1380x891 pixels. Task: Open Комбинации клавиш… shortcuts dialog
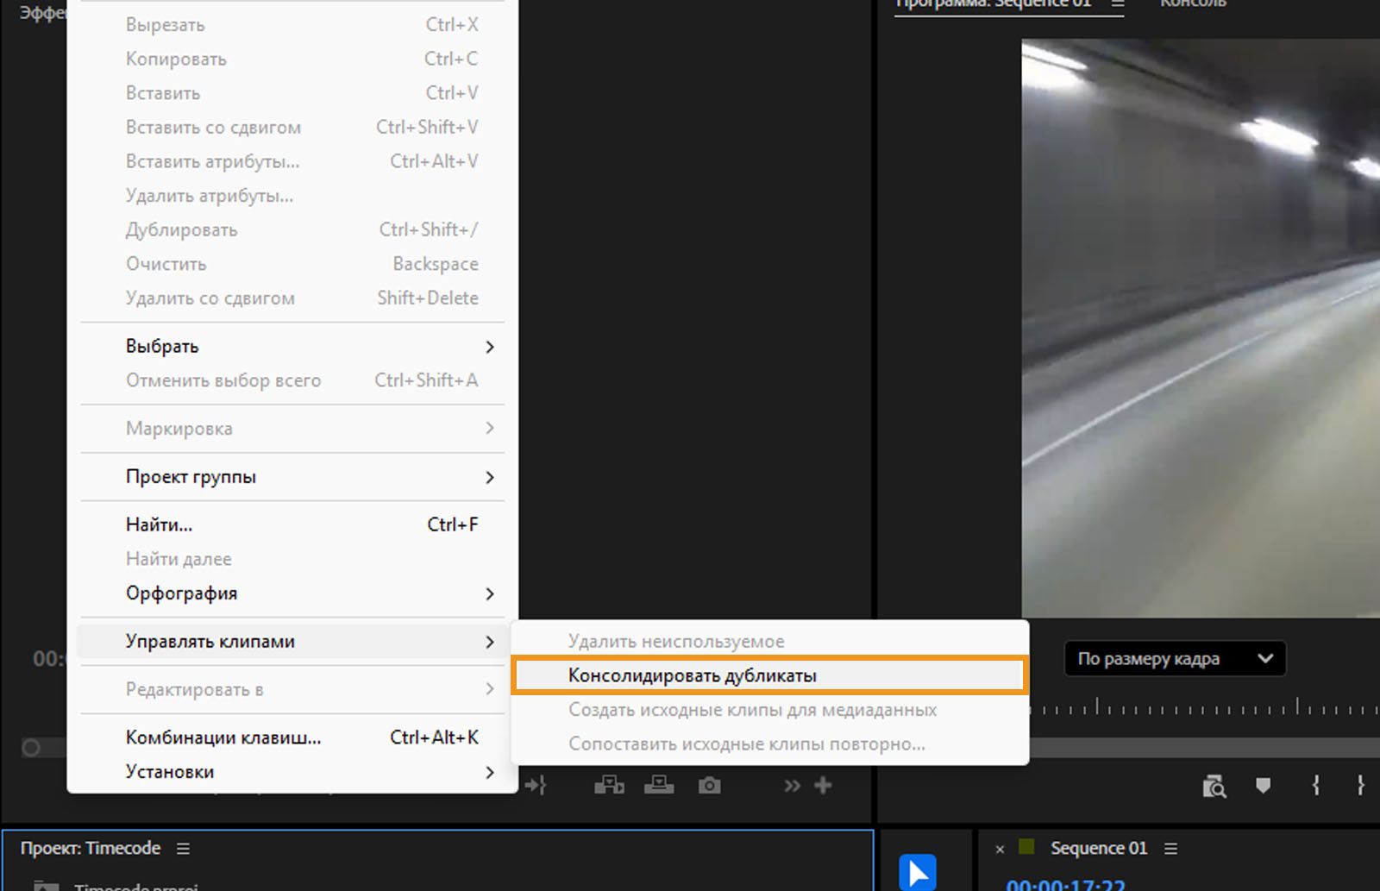292,737
